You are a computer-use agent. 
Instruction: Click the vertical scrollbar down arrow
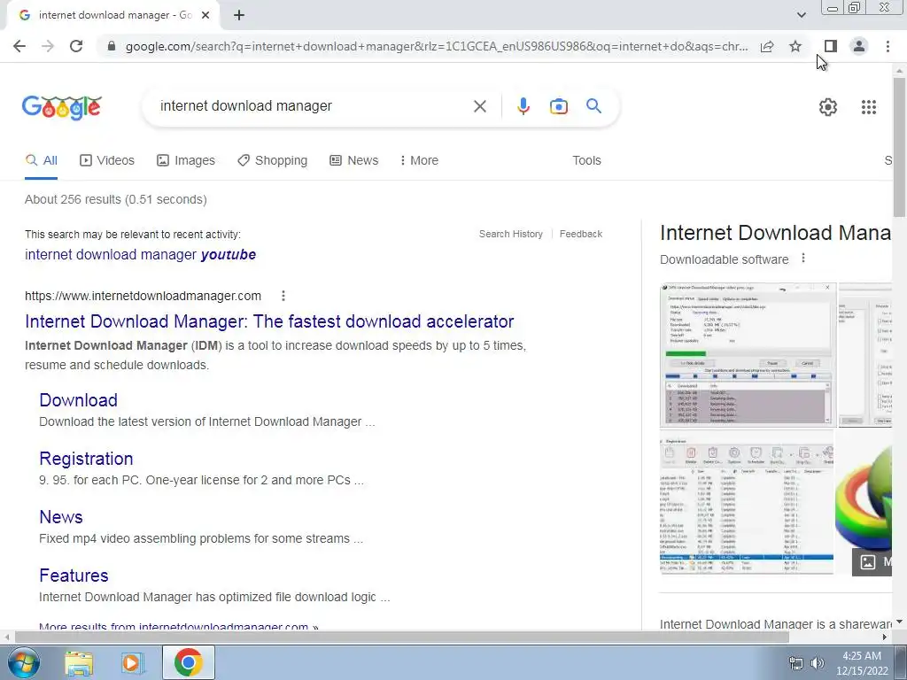coord(899,622)
